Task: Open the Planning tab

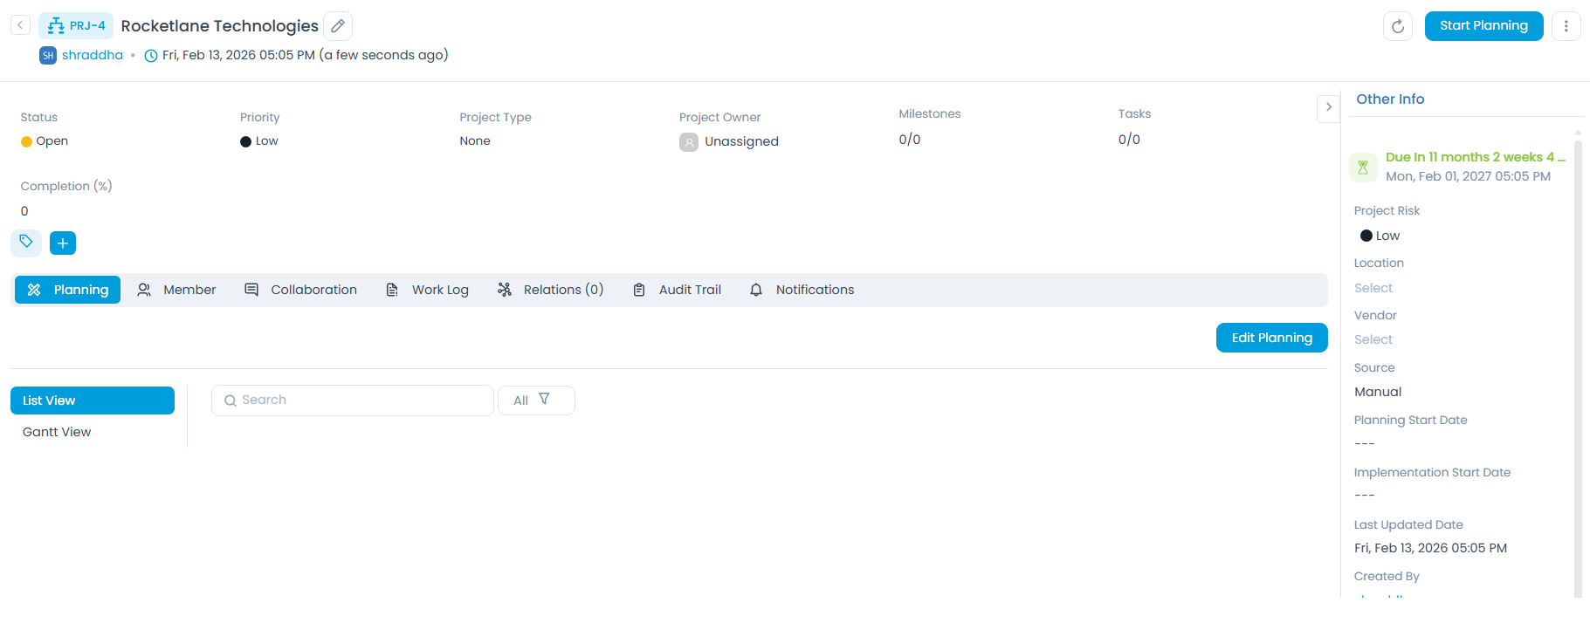Action: tap(68, 290)
